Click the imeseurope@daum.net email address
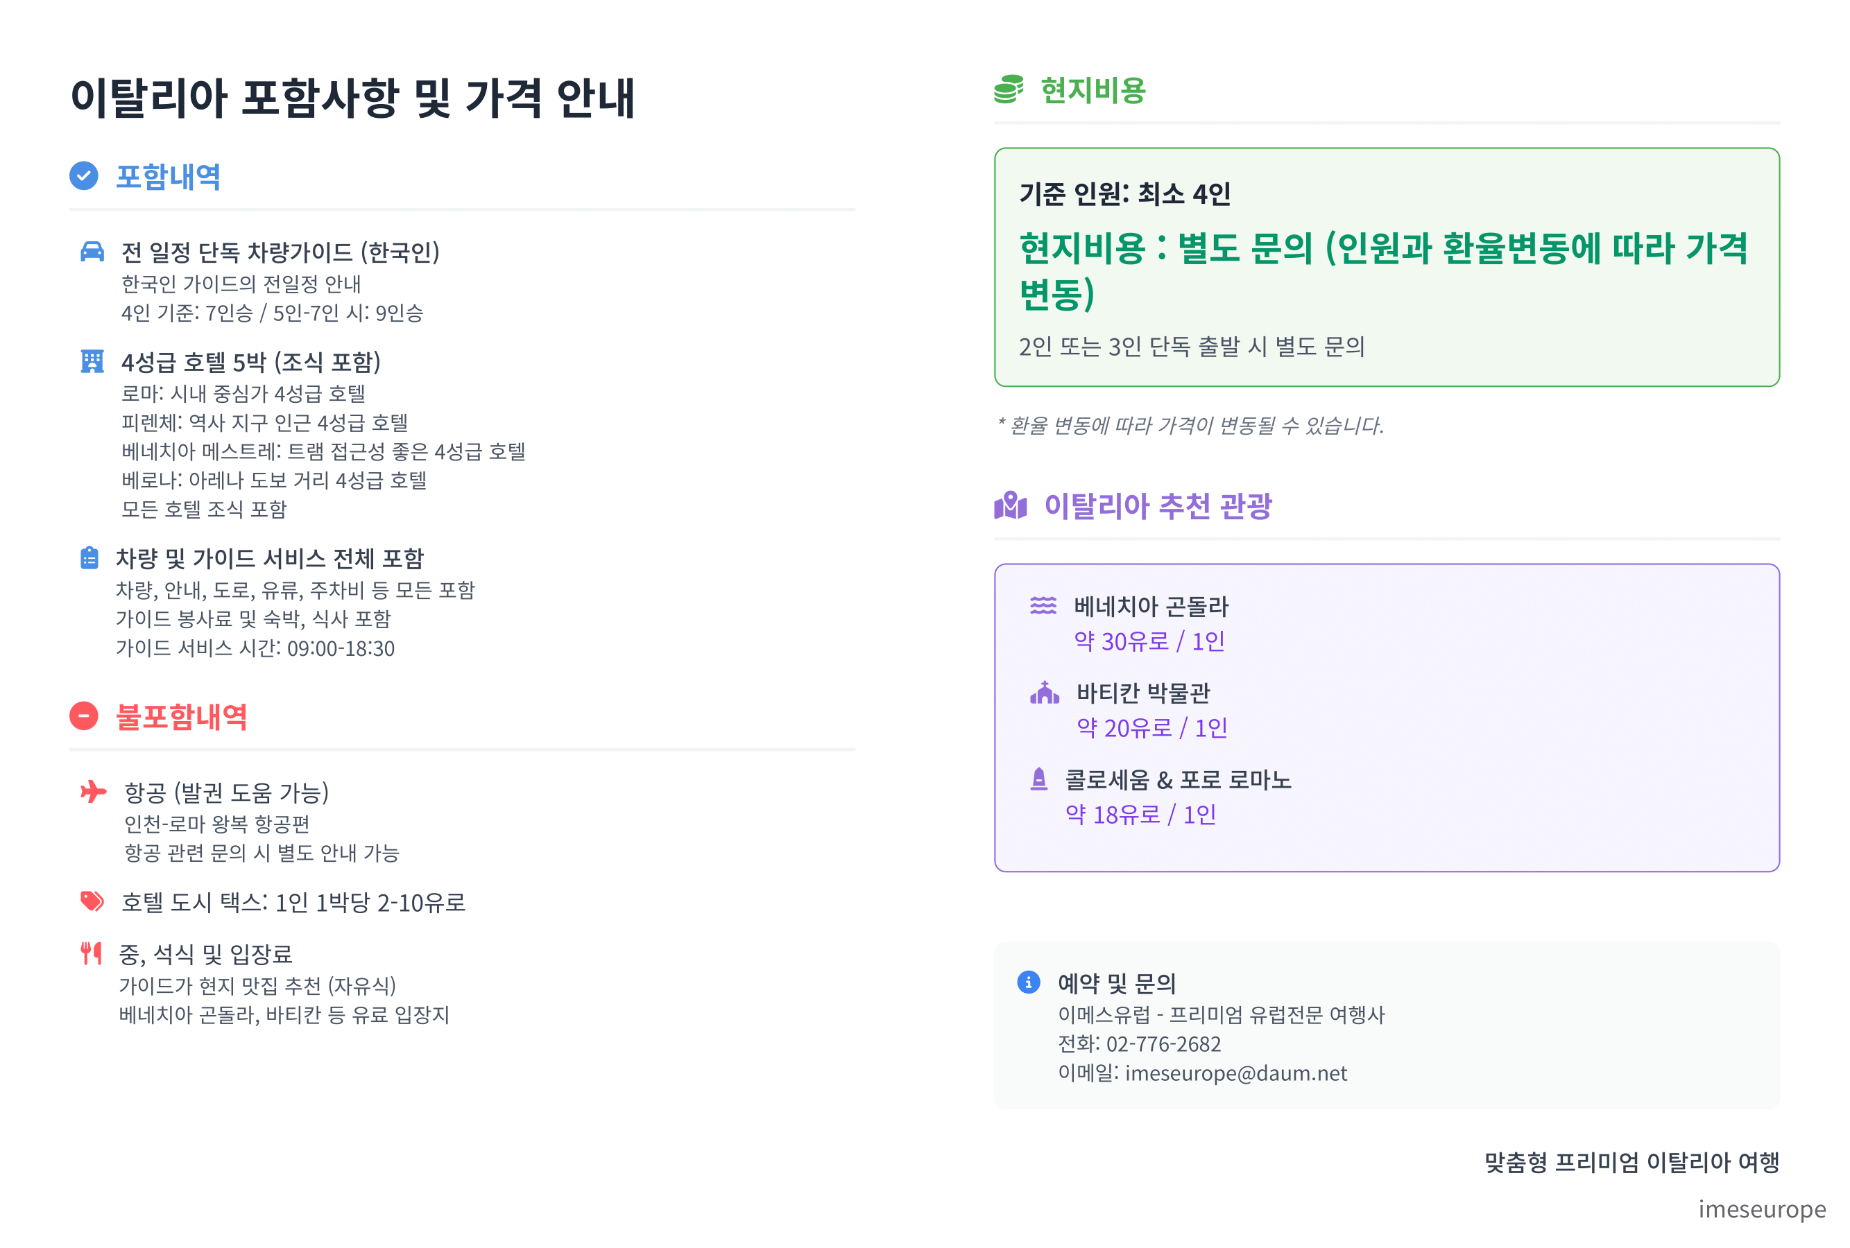This screenshot has width=1850, height=1248. 1235,1073
